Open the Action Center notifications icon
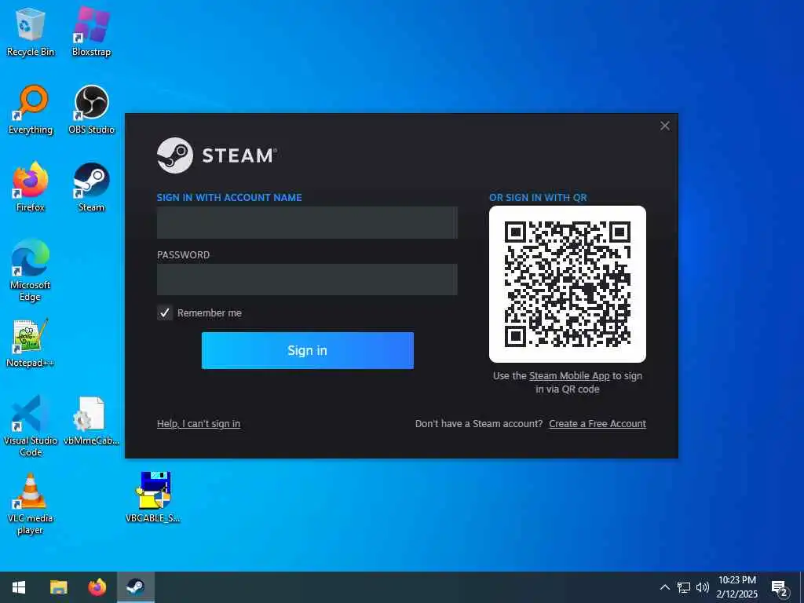Viewport: 804px width, 603px height. 780,588
